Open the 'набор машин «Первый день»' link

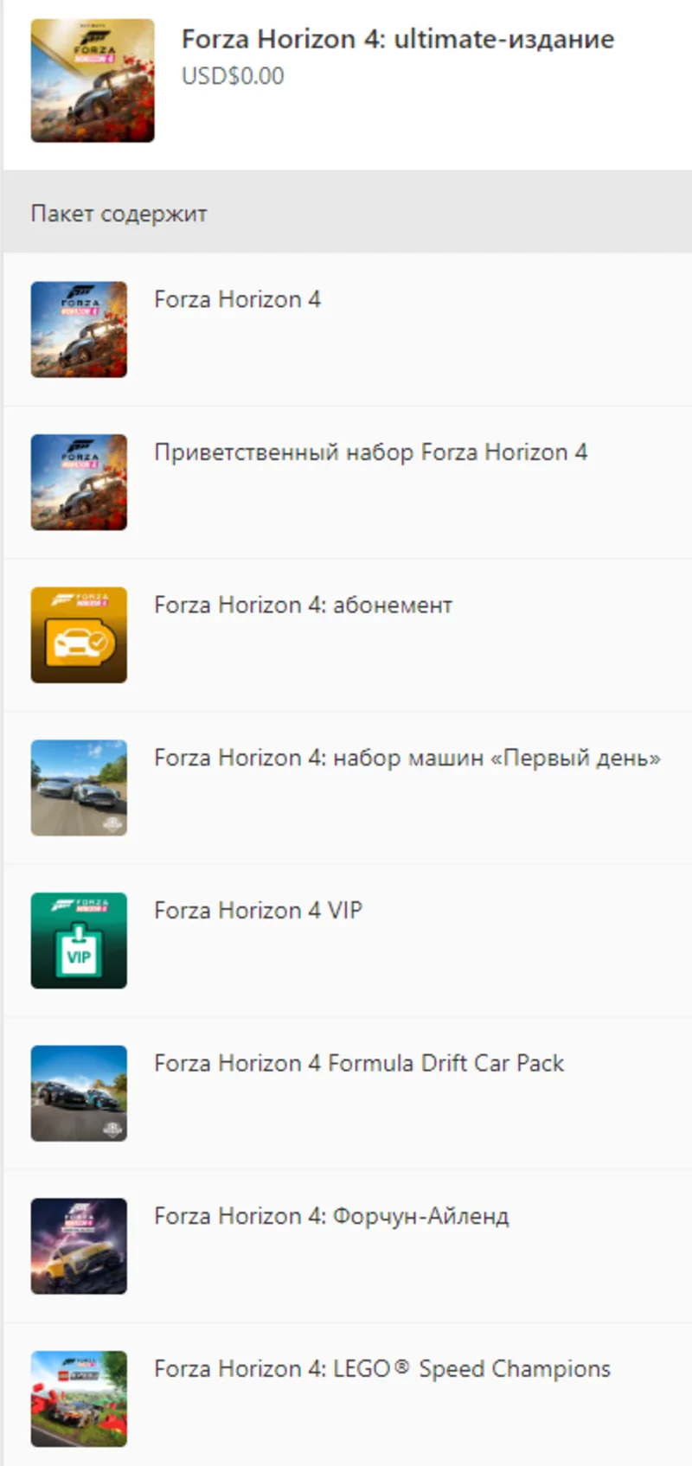click(x=407, y=759)
